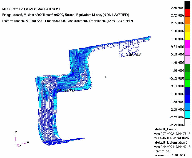Click the dark green swatch near -1.86+001
192x158 pixels.
click(x=187, y=67)
